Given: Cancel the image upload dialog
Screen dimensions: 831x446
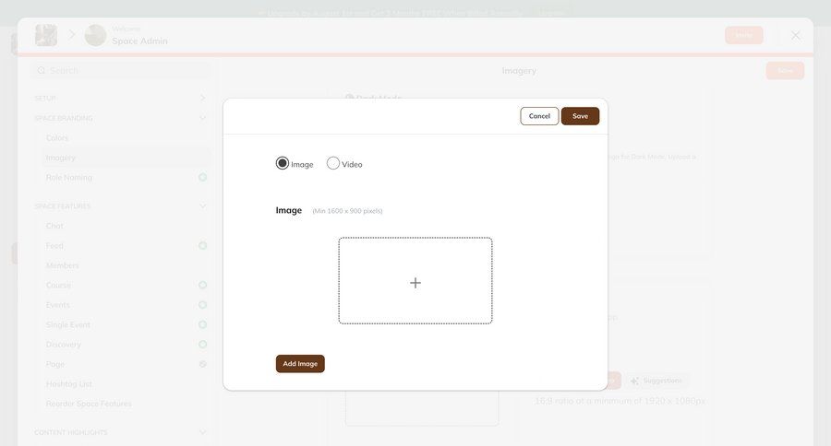Looking at the screenshot, I should point(539,116).
